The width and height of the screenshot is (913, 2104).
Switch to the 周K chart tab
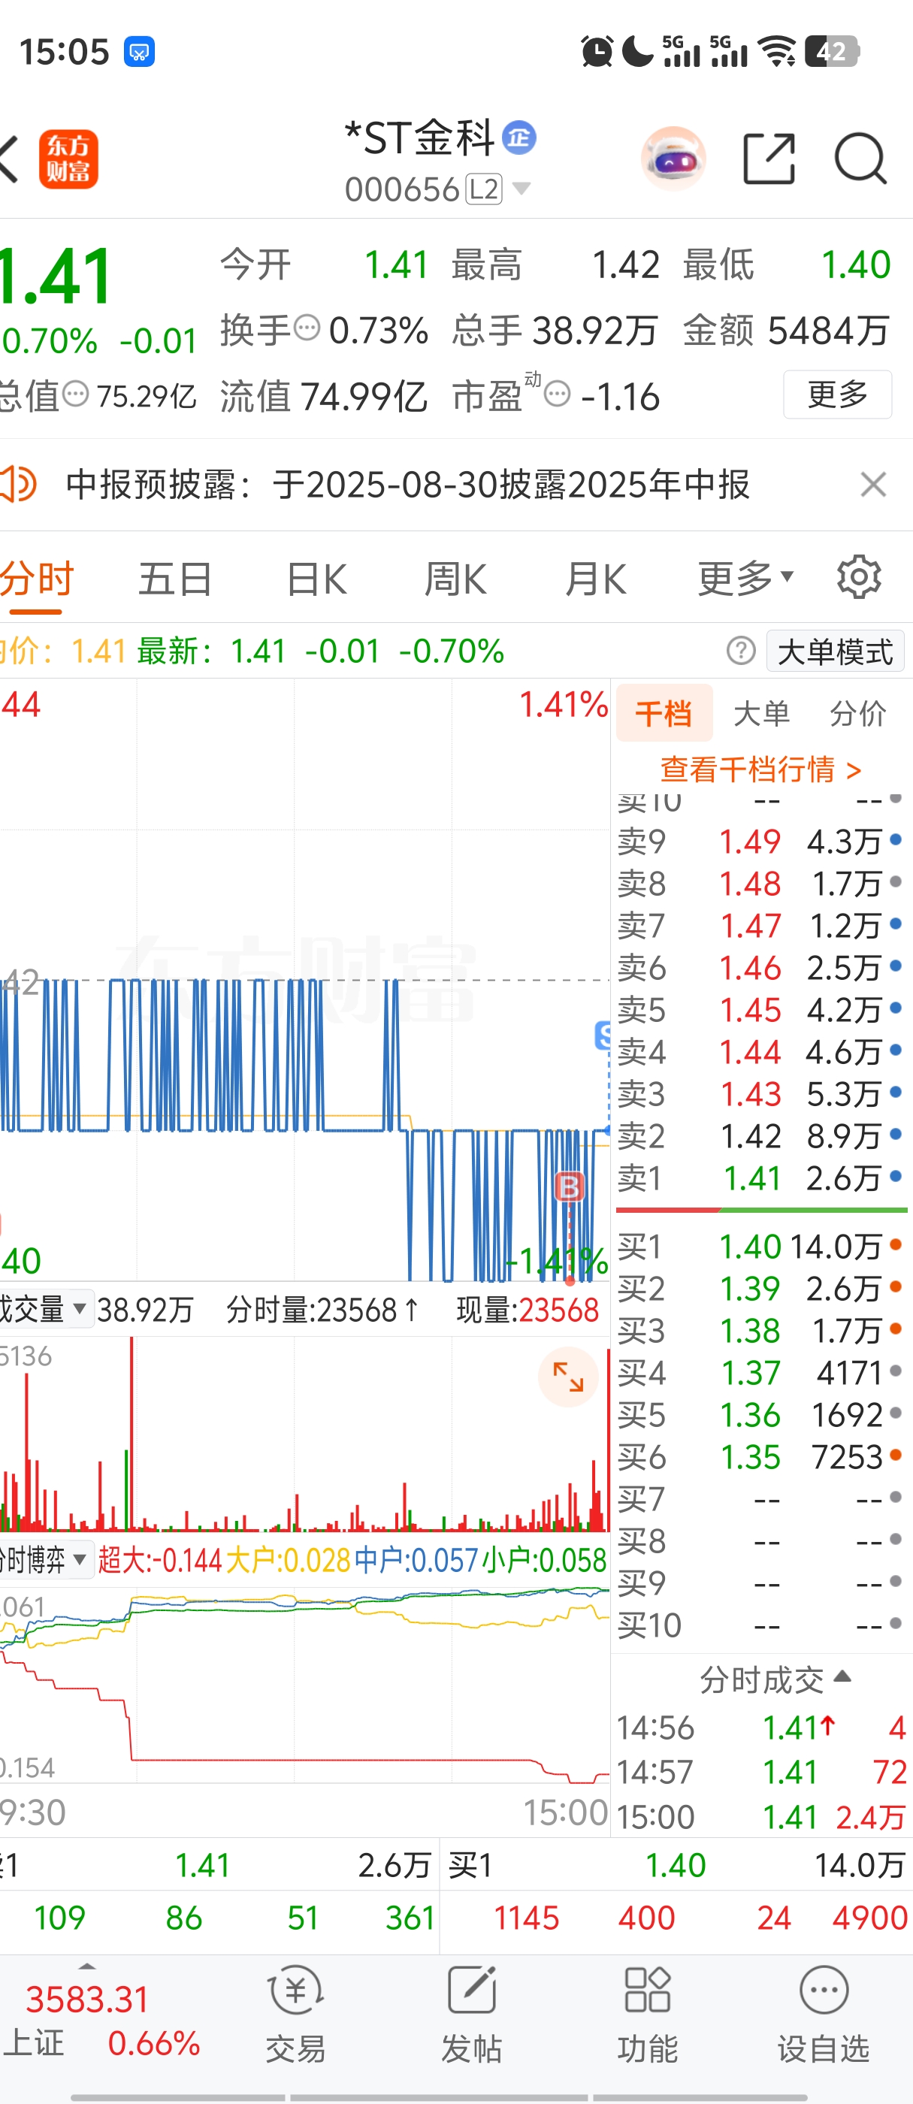coord(455,579)
